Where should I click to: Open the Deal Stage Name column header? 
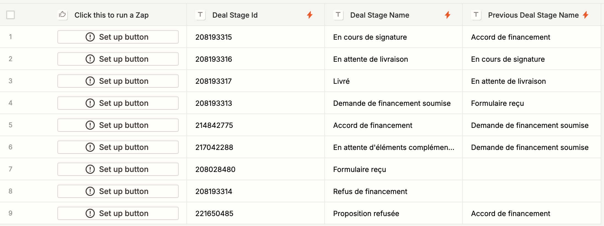click(379, 15)
